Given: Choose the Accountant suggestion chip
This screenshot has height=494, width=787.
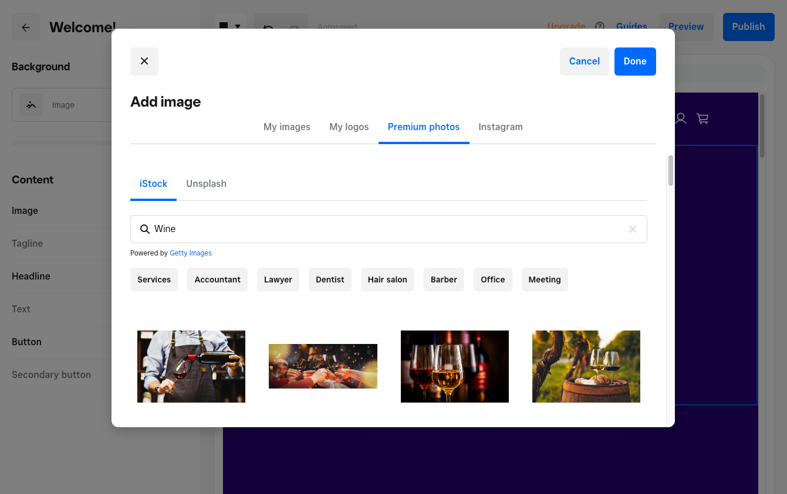Looking at the screenshot, I should pos(217,280).
